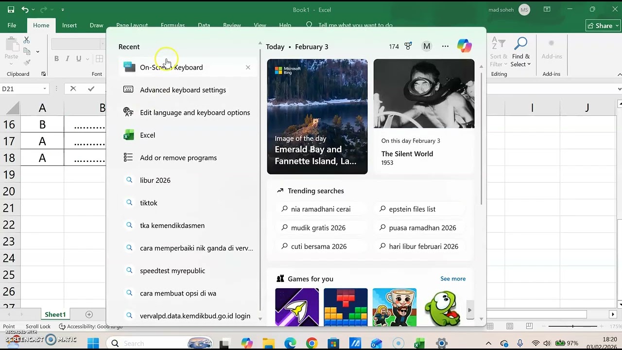Expand the Undo history dropdown arrow
This screenshot has height=350, width=622.
(34, 10)
